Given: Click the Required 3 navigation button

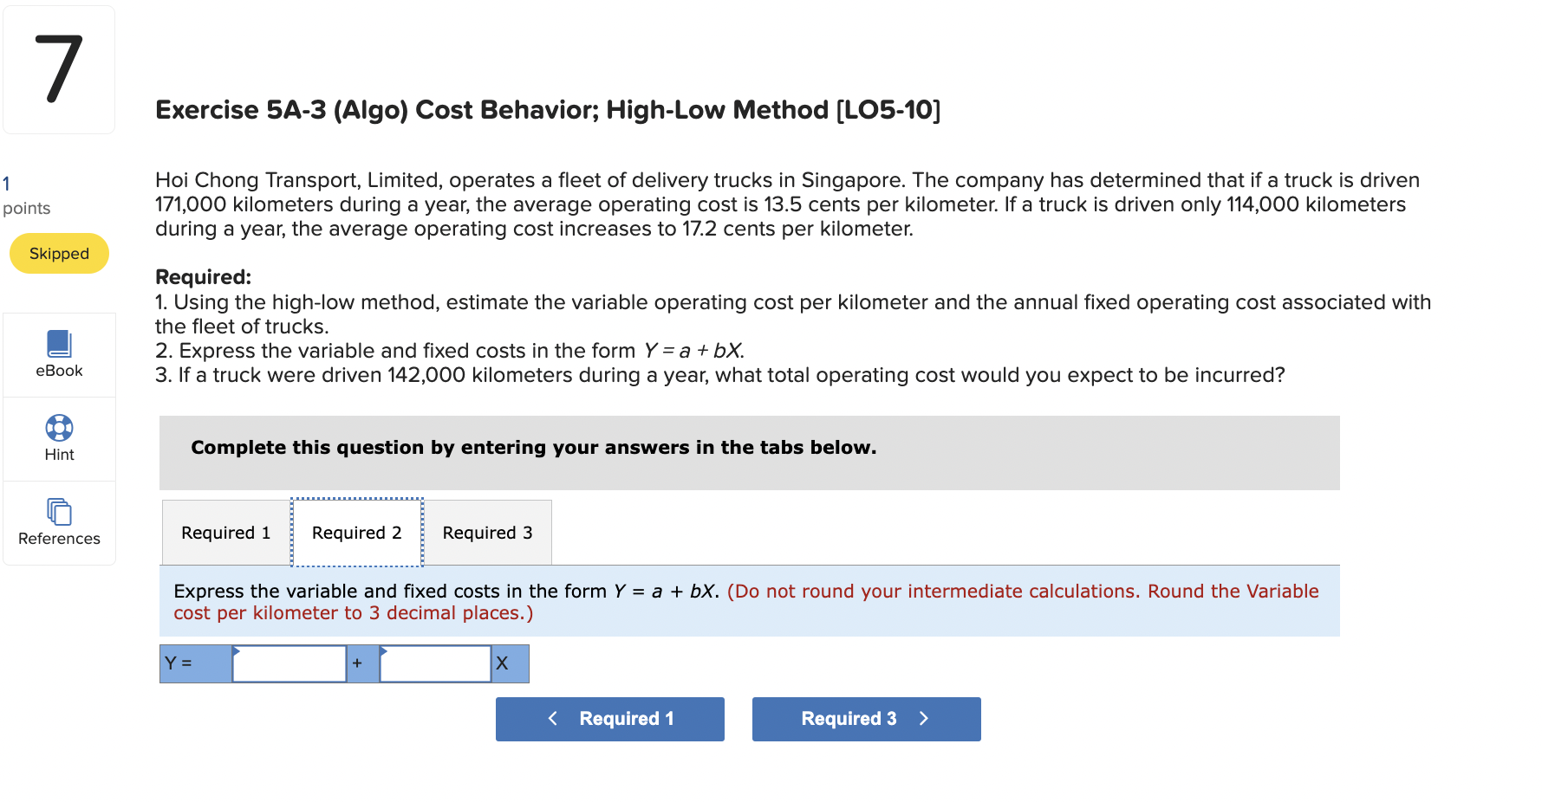Looking at the screenshot, I should point(866,719).
